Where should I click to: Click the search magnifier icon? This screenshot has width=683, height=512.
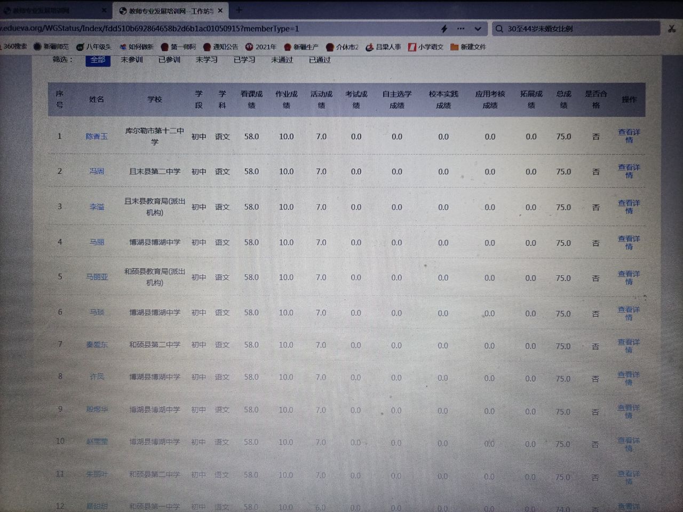(499, 29)
